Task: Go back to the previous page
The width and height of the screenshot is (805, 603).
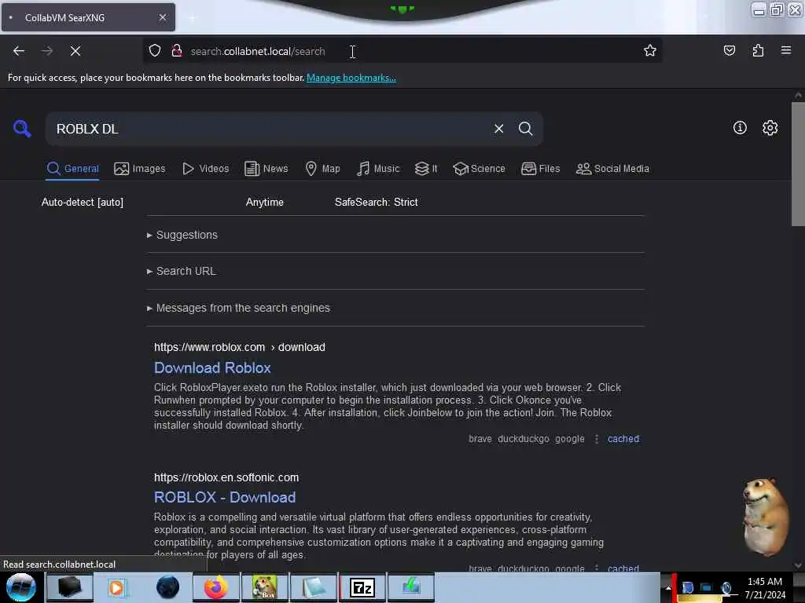Action: [x=19, y=51]
